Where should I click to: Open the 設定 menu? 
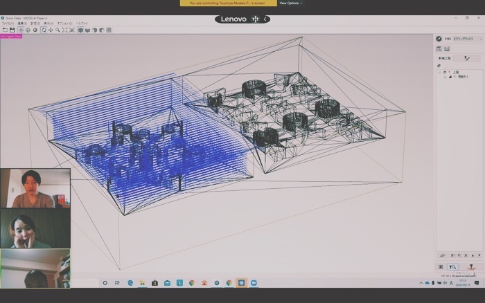tap(35, 23)
